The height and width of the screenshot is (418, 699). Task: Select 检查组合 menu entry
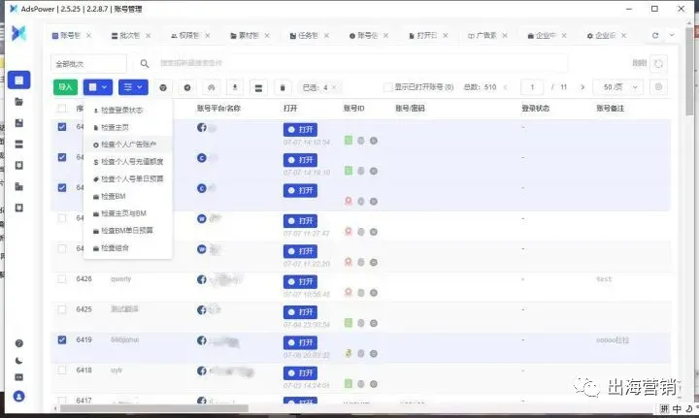(x=127, y=248)
